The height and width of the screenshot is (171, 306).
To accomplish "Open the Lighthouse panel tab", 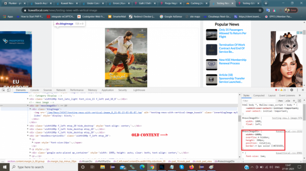I will pyautogui.click(x=139, y=90).
